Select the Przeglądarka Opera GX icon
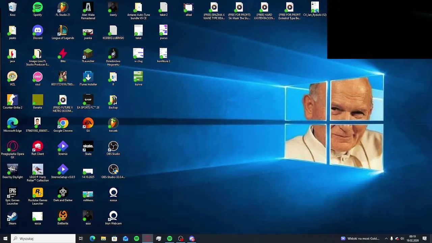 (12, 150)
